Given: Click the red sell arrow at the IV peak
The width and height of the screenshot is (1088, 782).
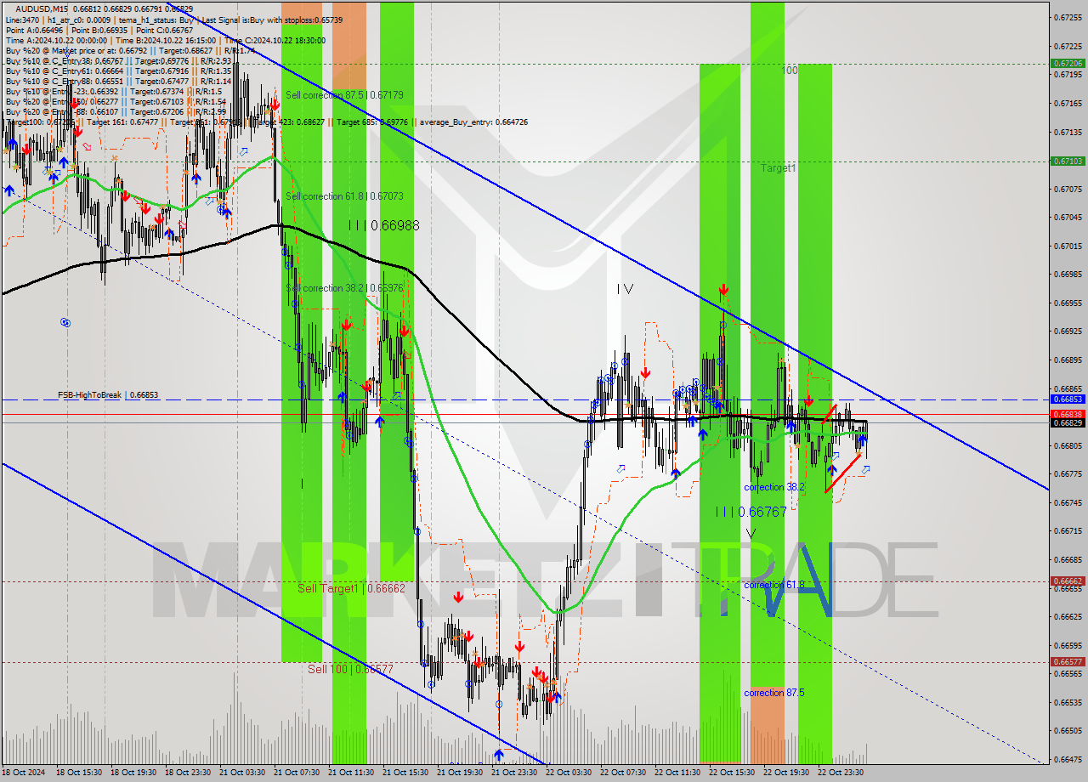Looking at the screenshot, I should 723,291.
